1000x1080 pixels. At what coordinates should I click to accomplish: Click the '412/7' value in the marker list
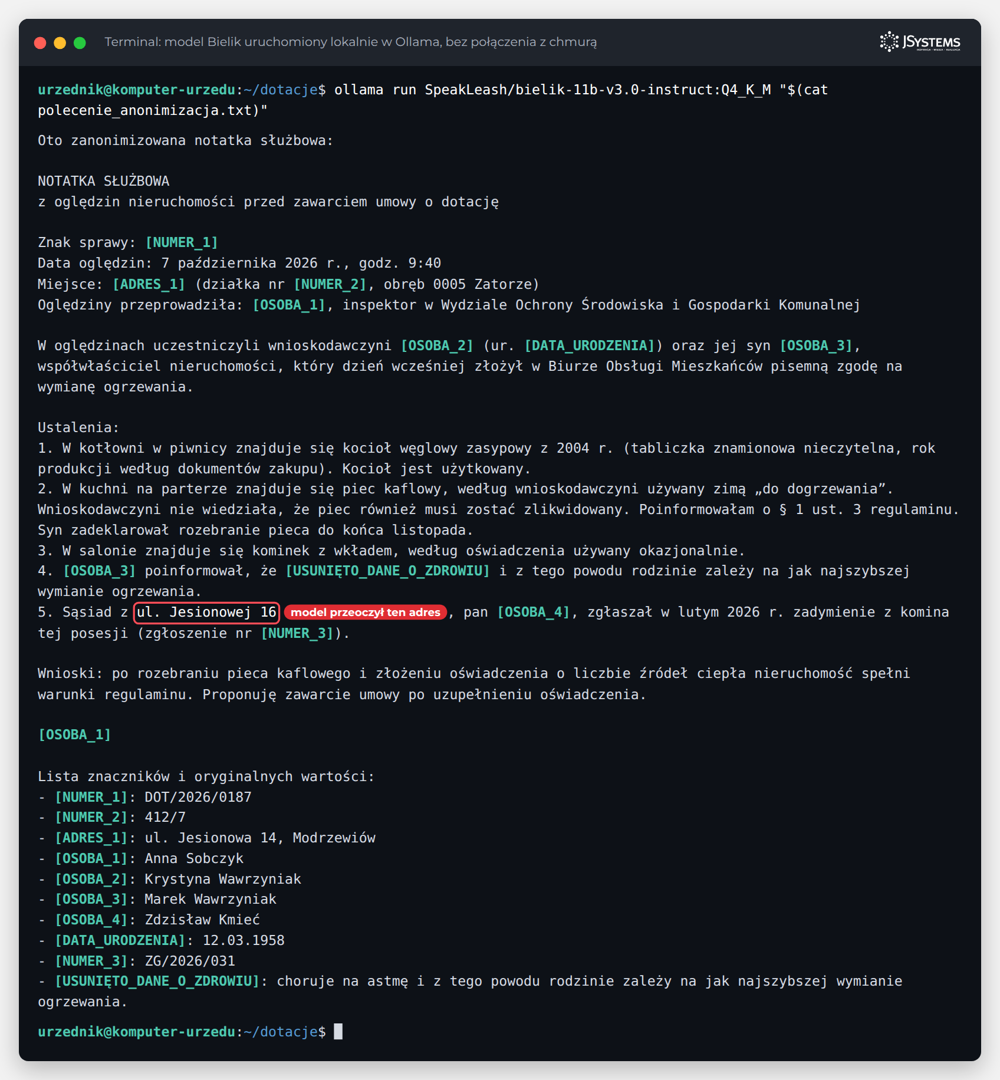tap(165, 817)
